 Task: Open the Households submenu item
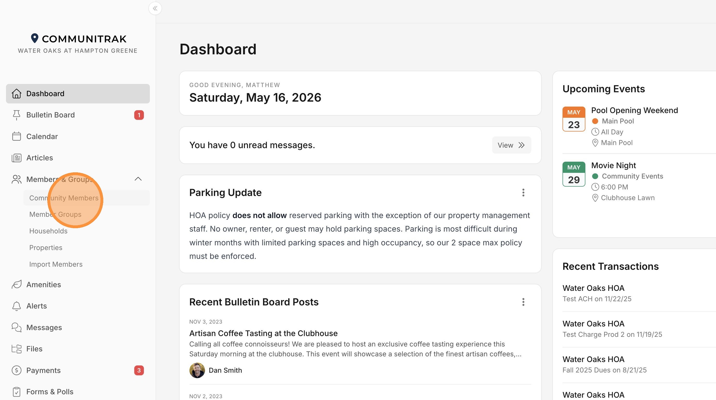click(48, 231)
